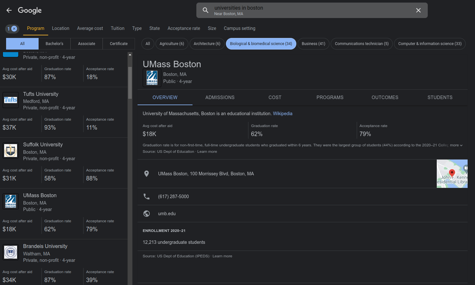
Task: Click UMass Boston logo in results list
Action: pos(11,201)
